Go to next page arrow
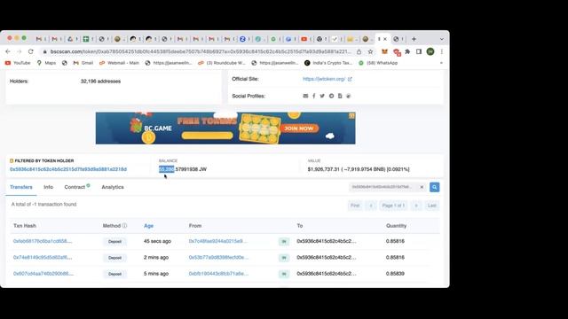The width and height of the screenshot is (568, 319). click(x=416, y=206)
